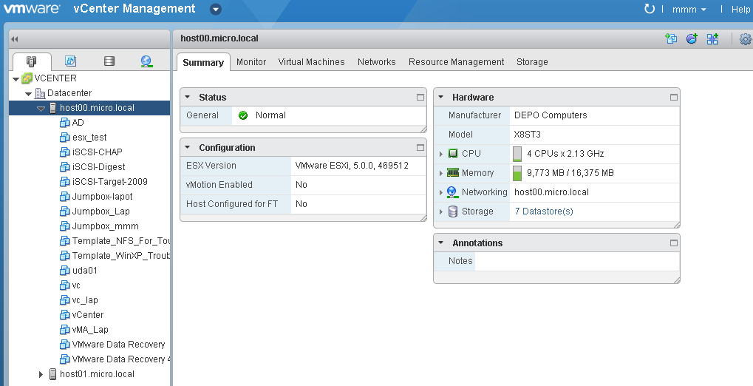753x386 pixels.
Task: Open the mmm user menu
Action: tap(689, 9)
